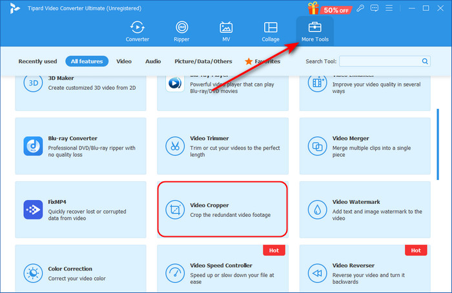Click the Video Cropper icon
The width and height of the screenshot is (452, 293).
(x=175, y=210)
